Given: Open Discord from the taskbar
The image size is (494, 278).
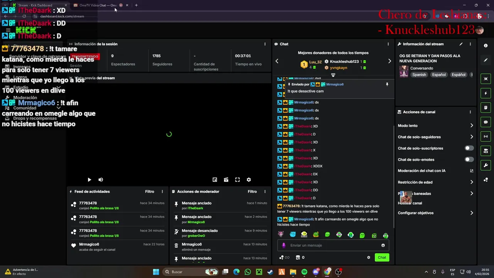Looking at the screenshot, I should click(x=316, y=272).
